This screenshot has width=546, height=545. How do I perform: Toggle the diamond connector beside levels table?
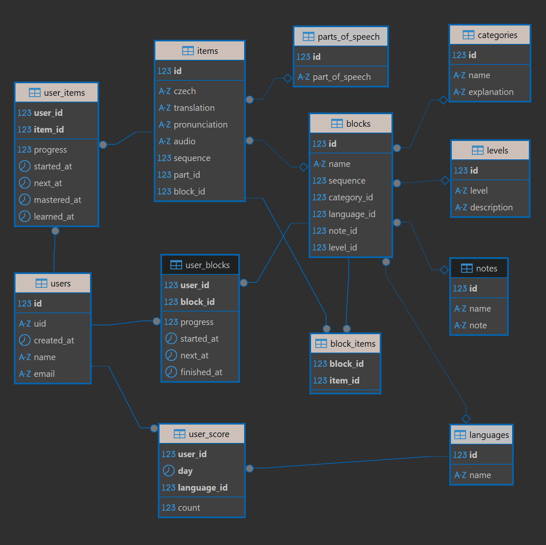coord(445,181)
